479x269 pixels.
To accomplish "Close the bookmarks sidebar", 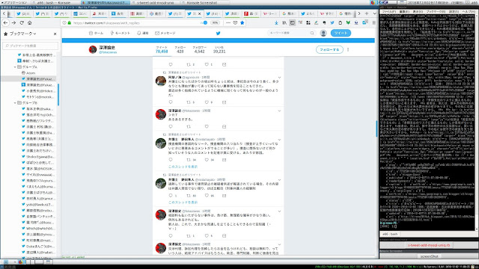I will (x=55, y=34).
